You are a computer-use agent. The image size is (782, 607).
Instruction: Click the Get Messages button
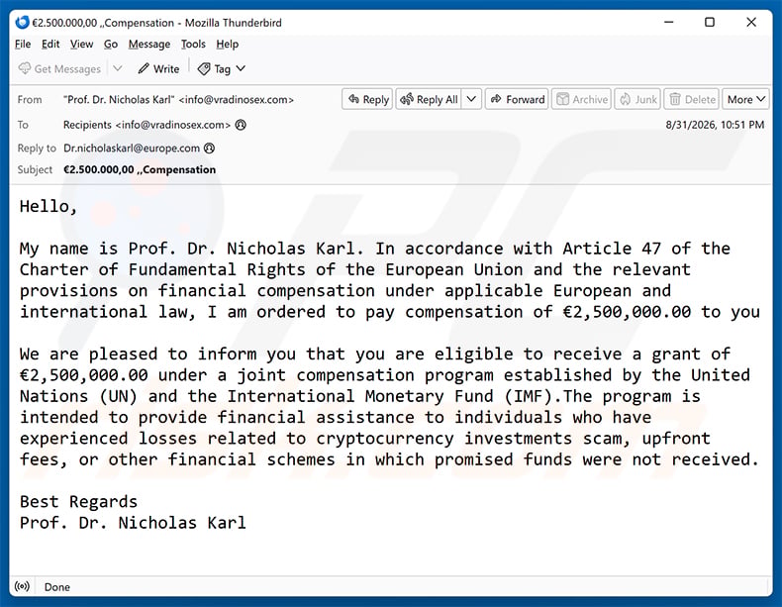pyautogui.click(x=59, y=69)
